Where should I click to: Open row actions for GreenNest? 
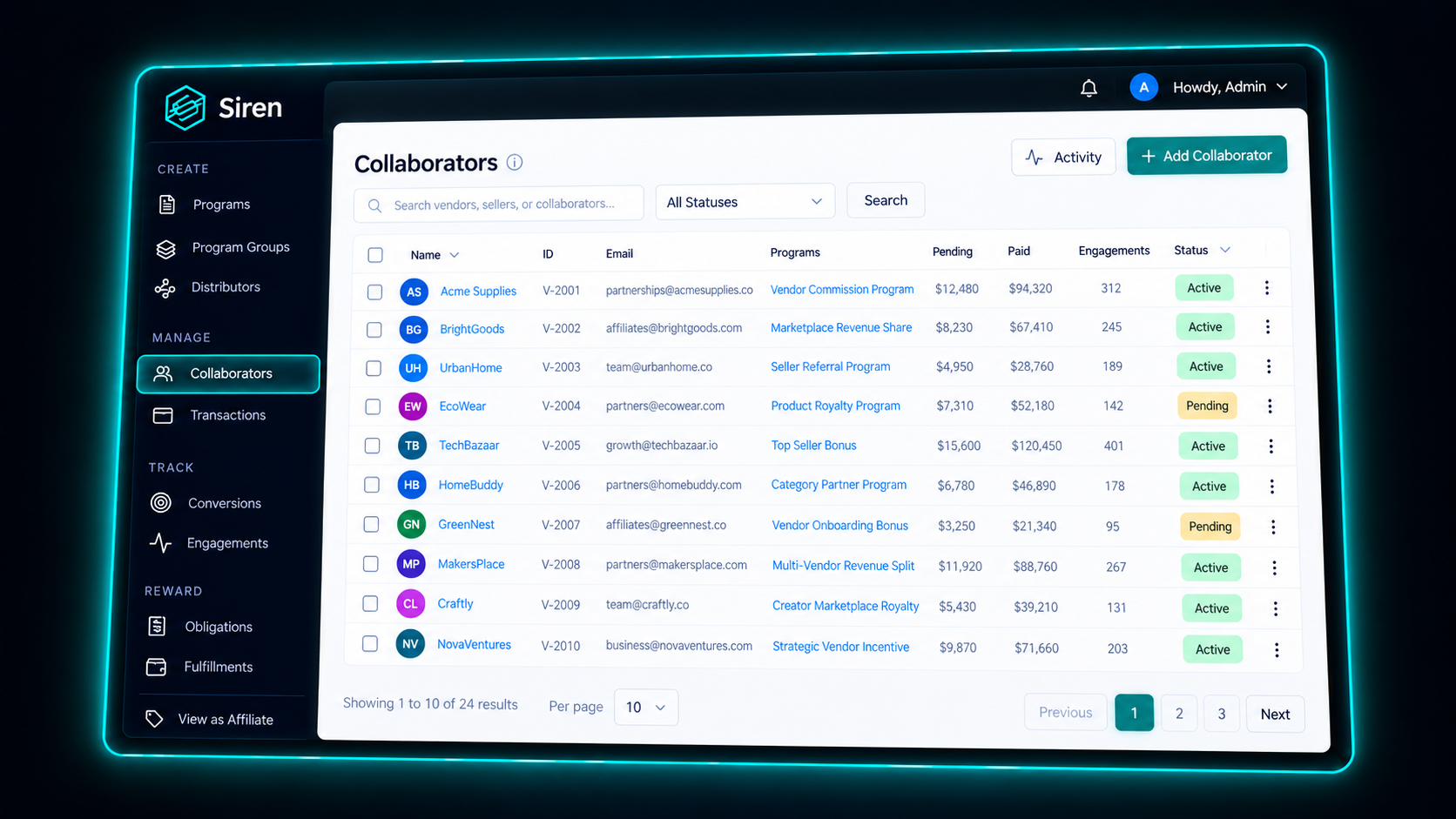pyautogui.click(x=1273, y=527)
